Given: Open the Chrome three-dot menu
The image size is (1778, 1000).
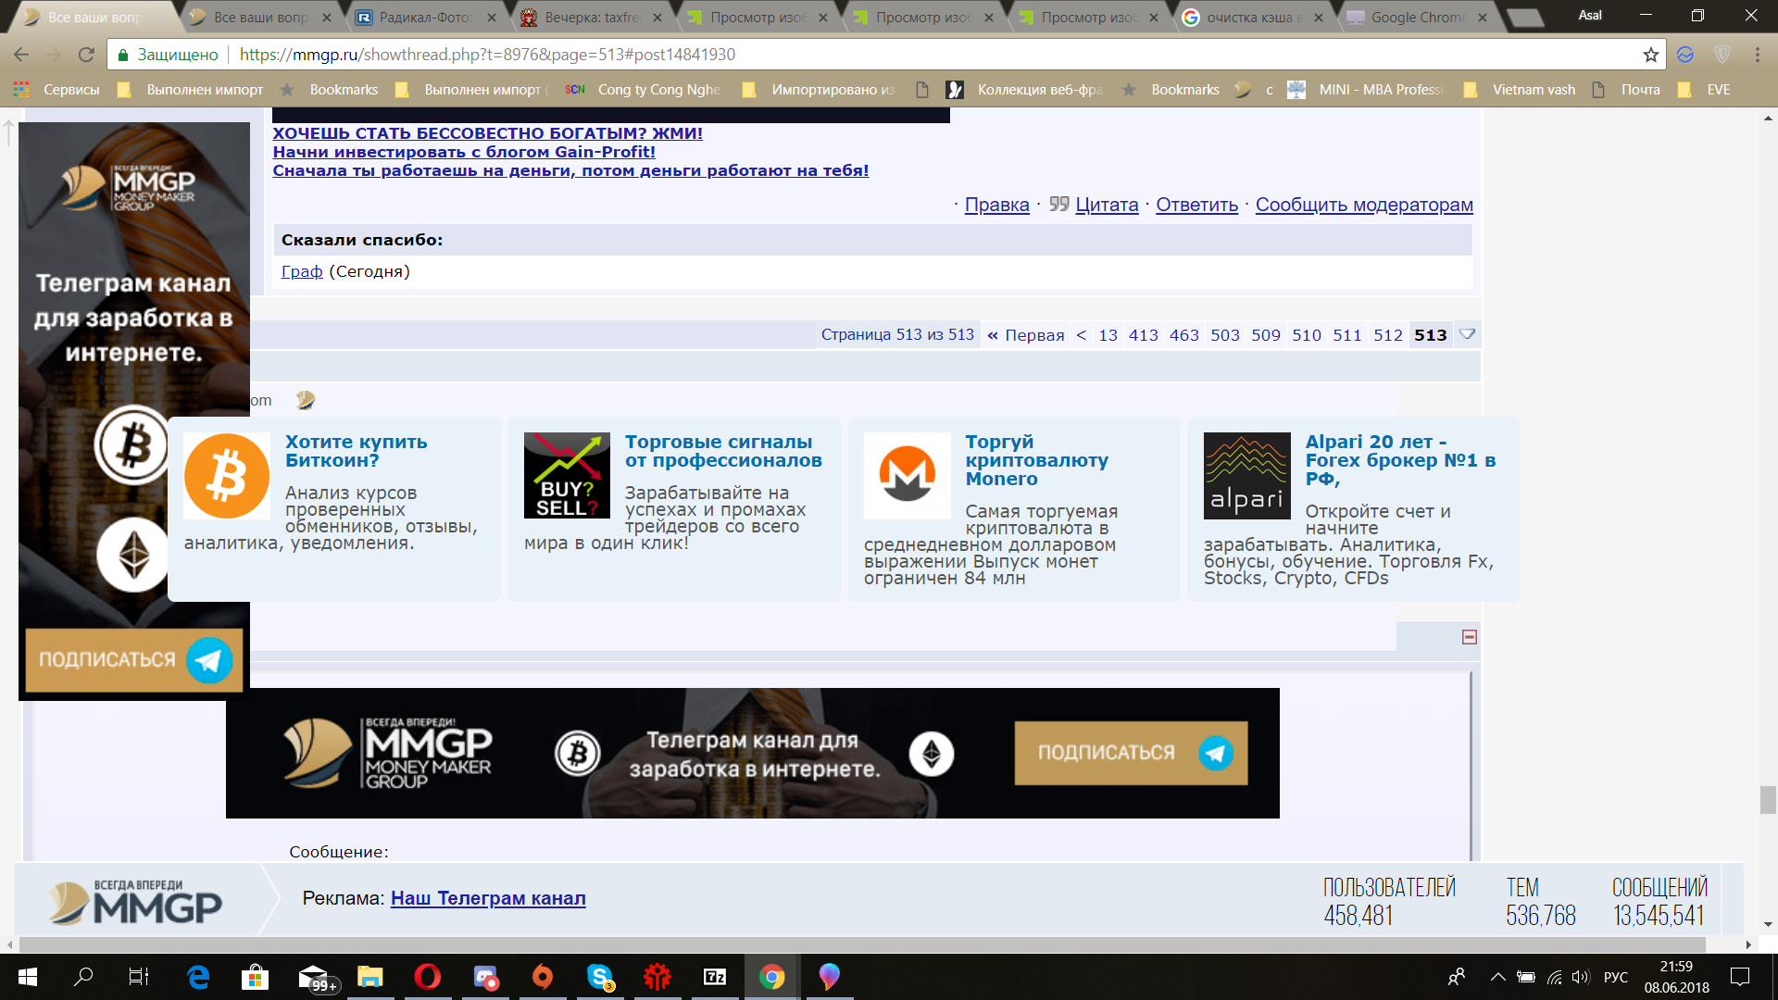Looking at the screenshot, I should click(1757, 55).
